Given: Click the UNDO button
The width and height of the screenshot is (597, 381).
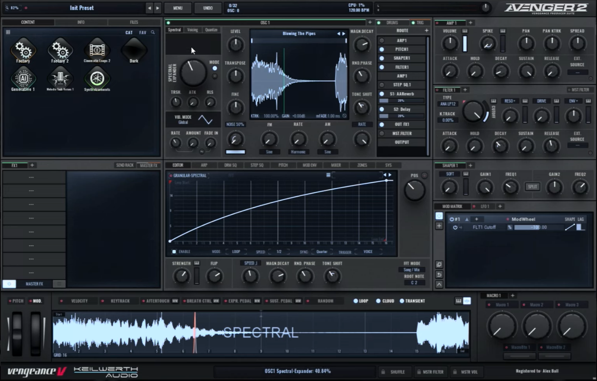Looking at the screenshot, I should pyautogui.click(x=208, y=8).
